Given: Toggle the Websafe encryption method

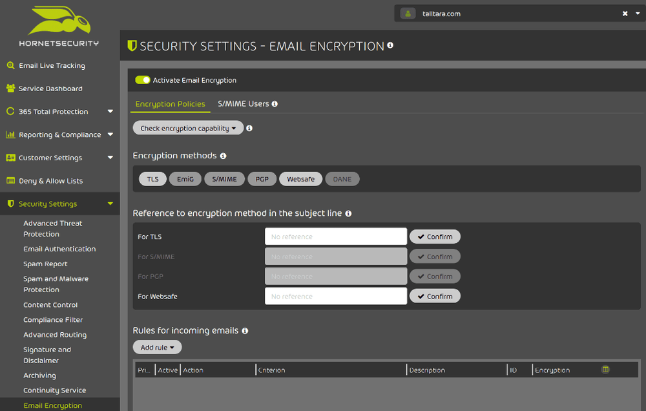Looking at the screenshot, I should tap(301, 179).
